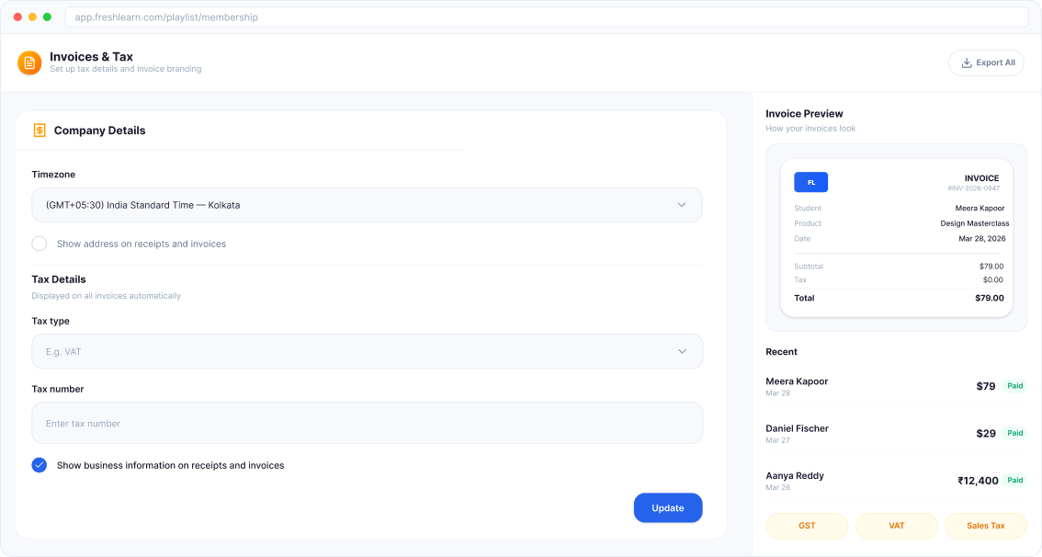Enable Show address on receipts and invoices
Screen dimensions: 1042x557
pos(40,244)
